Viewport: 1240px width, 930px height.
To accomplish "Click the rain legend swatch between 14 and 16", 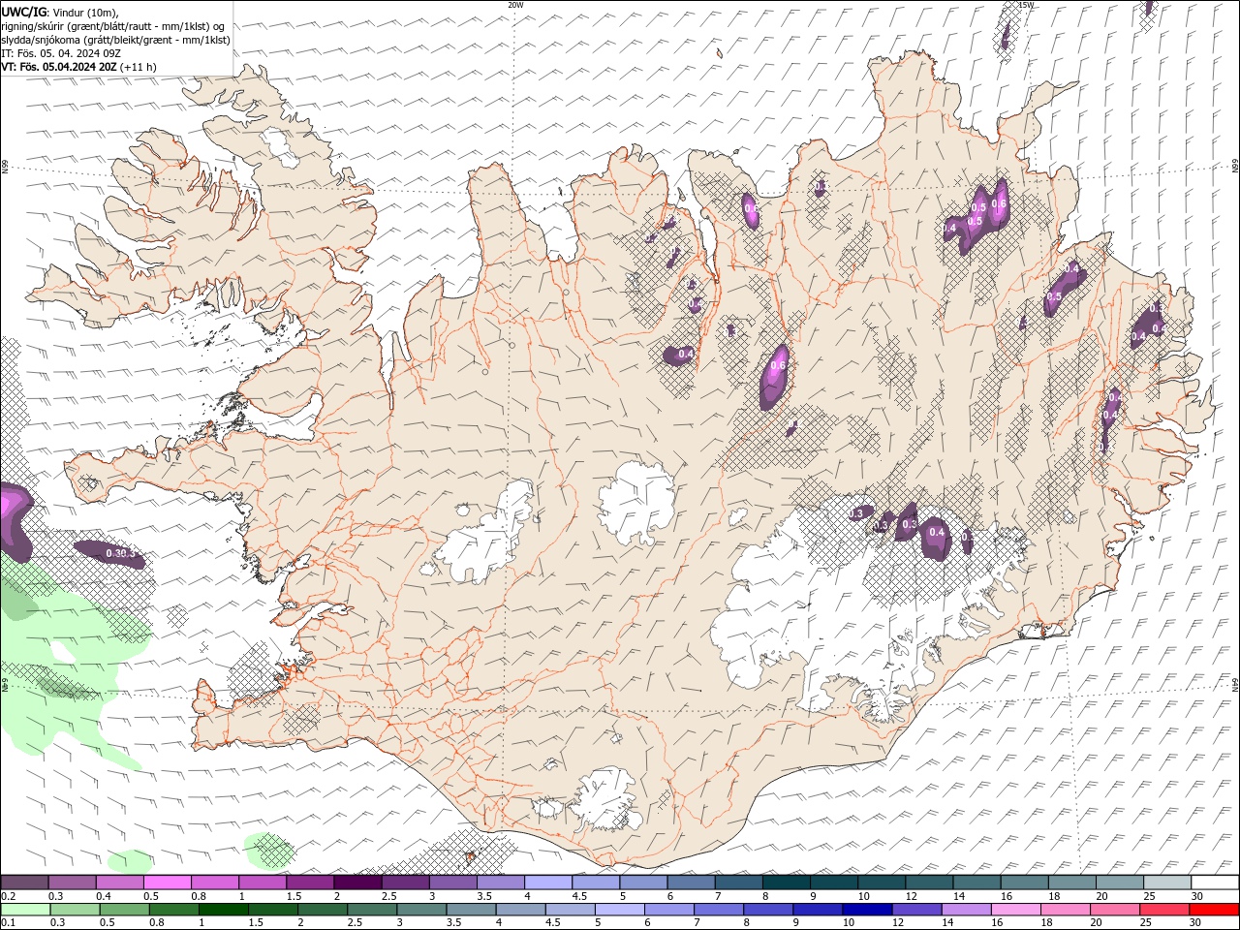I will point(965,910).
